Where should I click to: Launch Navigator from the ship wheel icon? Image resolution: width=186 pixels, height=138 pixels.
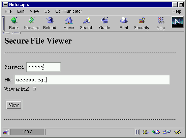[145, 132]
